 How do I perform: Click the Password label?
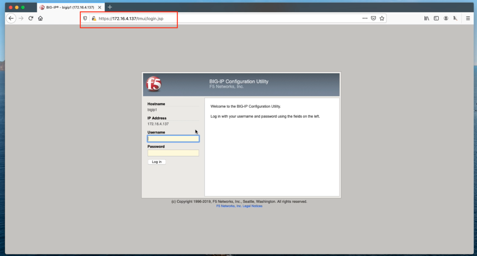coord(156,147)
